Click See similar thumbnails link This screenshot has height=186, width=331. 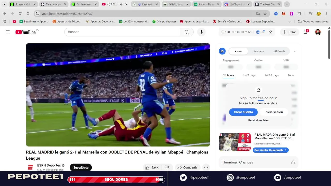270,150
